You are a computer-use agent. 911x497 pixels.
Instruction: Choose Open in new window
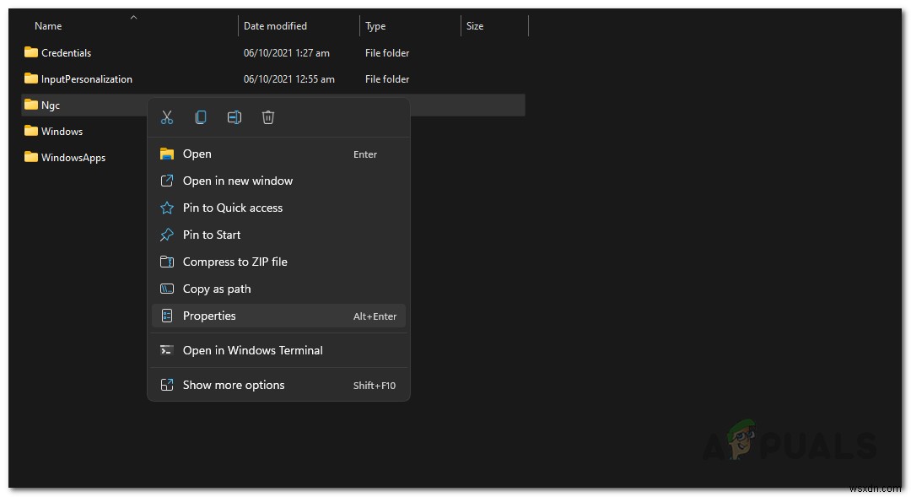278,181
